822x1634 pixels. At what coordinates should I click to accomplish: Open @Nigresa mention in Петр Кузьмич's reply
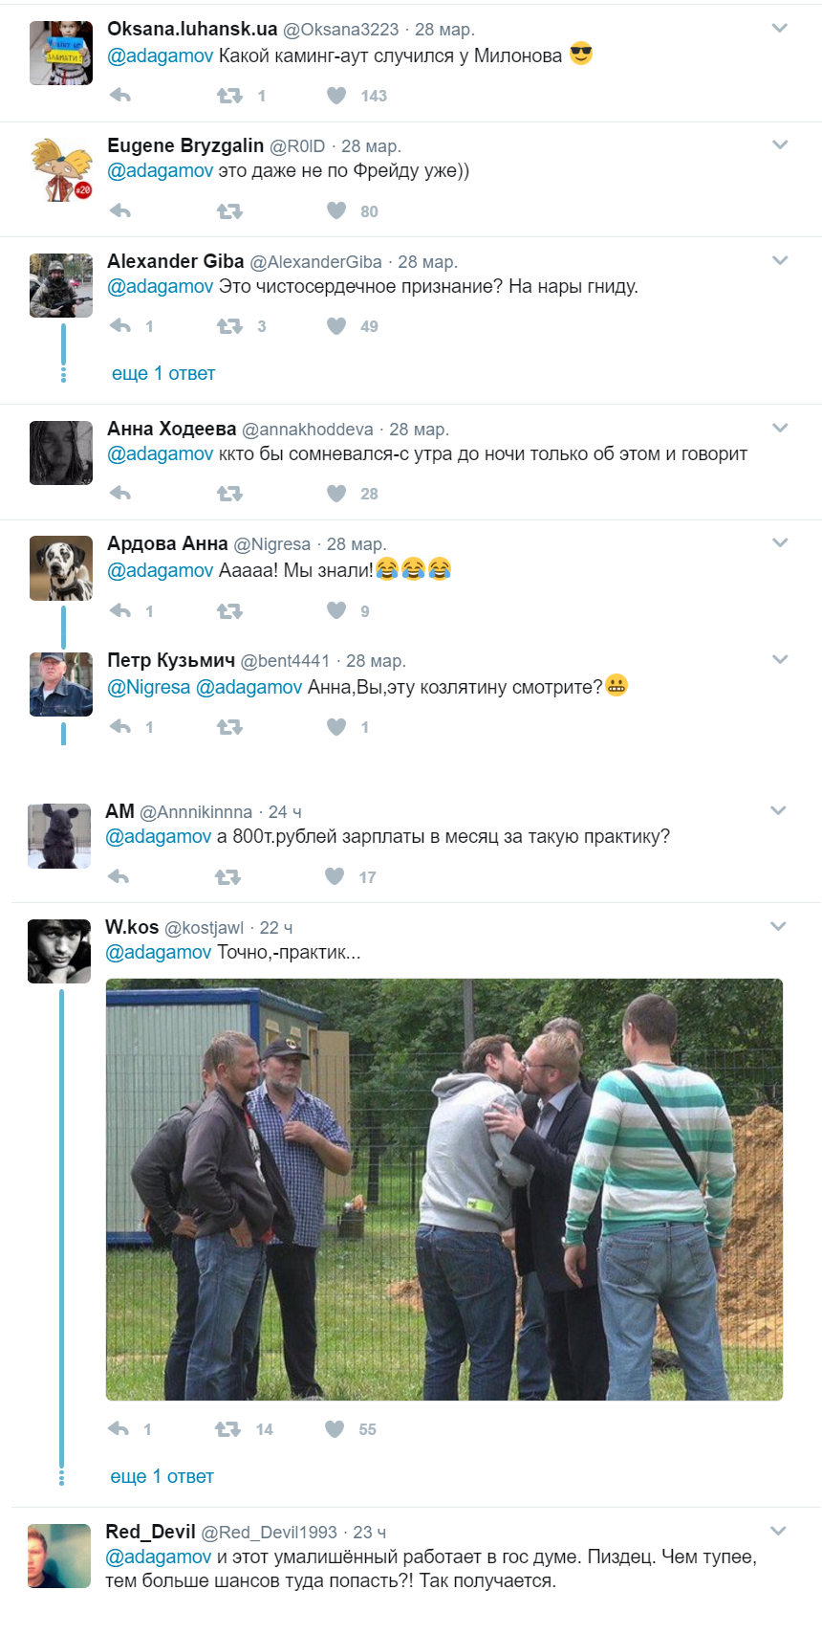(149, 687)
